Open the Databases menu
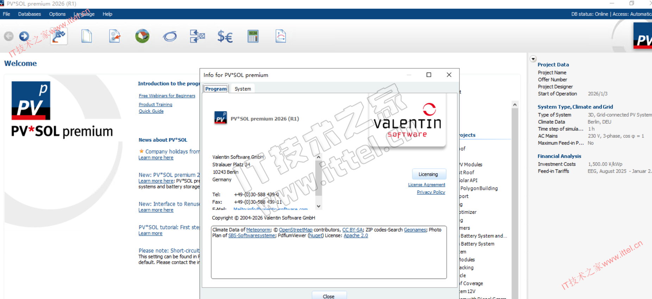Image resolution: width=652 pixels, height=299 pixels. pos(30,14)
